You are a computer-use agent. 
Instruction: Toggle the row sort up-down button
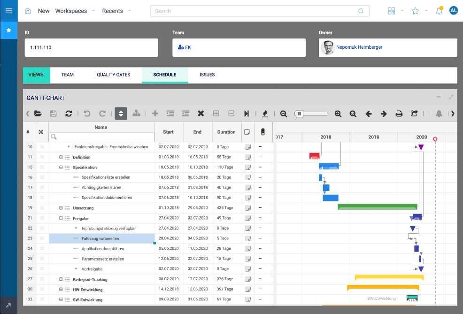coord(121,114)
